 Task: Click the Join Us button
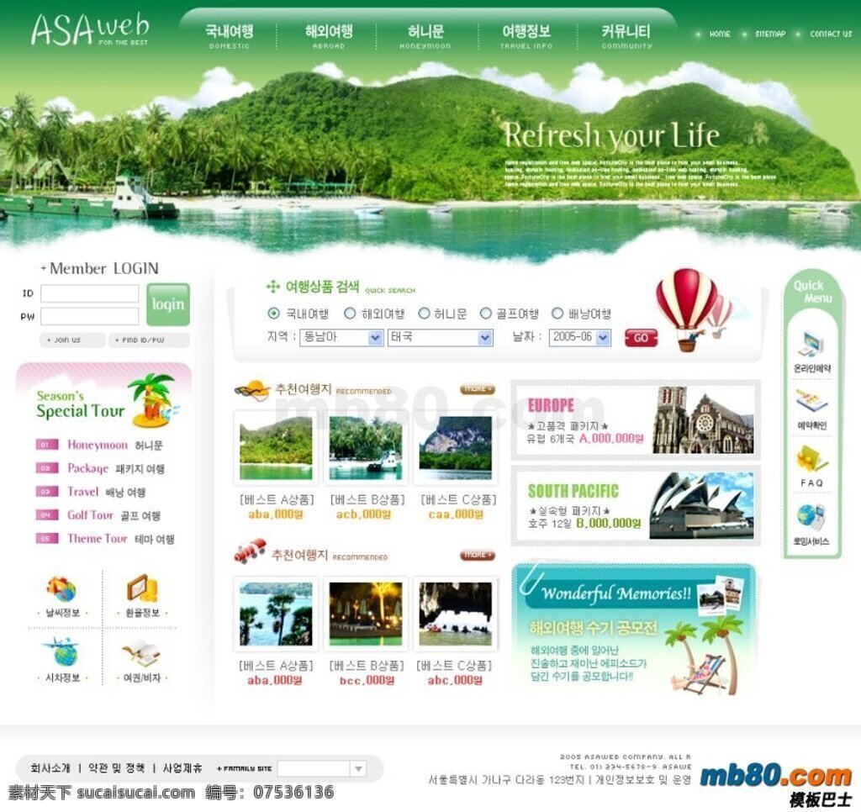coord(72,340)
